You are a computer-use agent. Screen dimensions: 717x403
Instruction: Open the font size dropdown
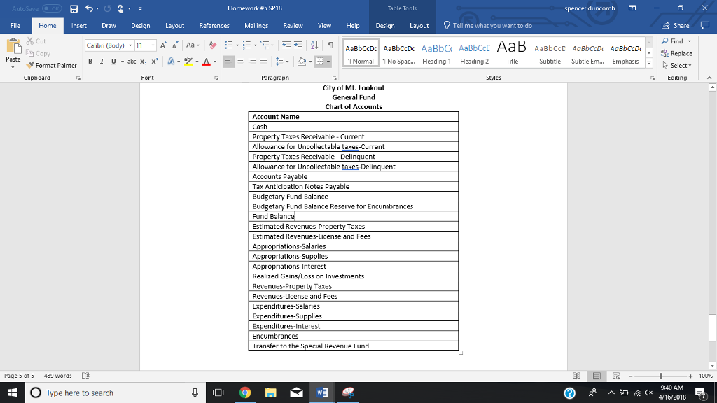pyautogui.click(x=153, y=45)
